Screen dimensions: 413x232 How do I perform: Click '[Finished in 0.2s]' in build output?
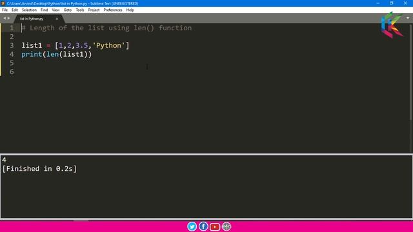(39, 169)
